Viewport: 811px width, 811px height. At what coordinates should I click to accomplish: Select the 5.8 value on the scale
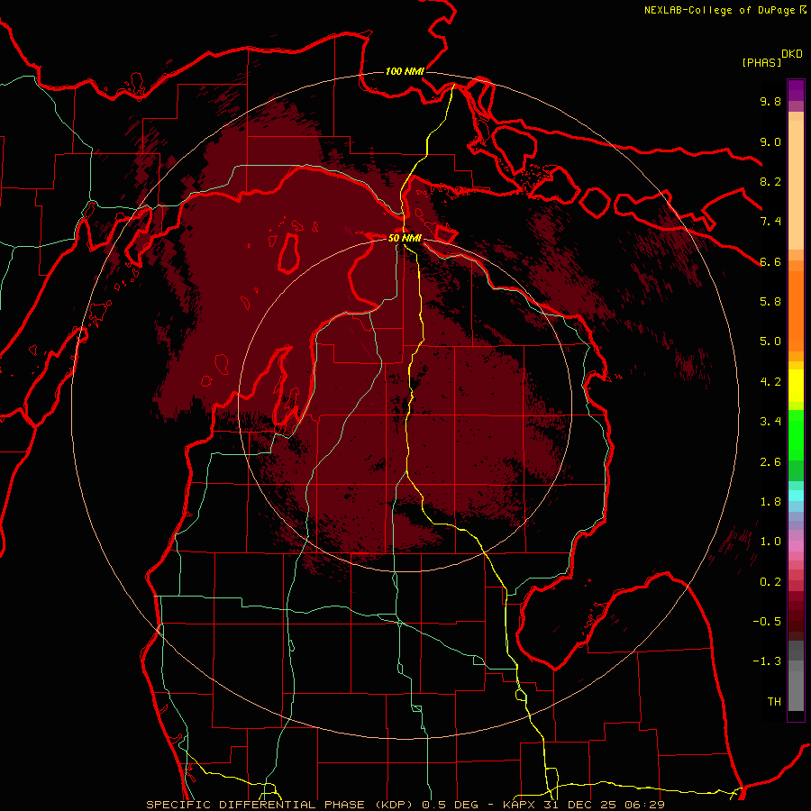point(770,302)
